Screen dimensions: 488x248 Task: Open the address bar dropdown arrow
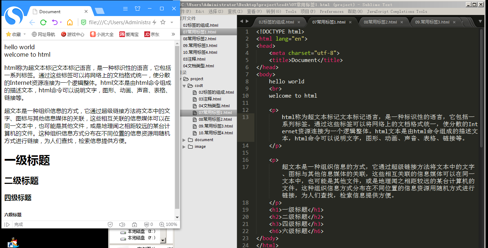coord(172,22)
